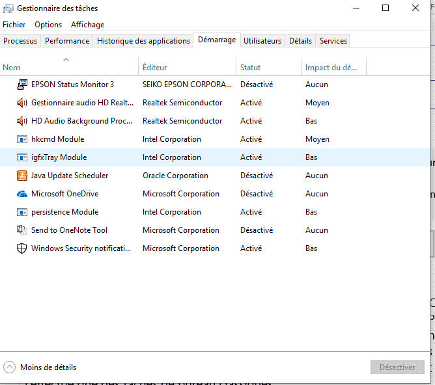Screen dimensions: 435x385
Task: Click the Moins de détails label
Action: [48, 367]
